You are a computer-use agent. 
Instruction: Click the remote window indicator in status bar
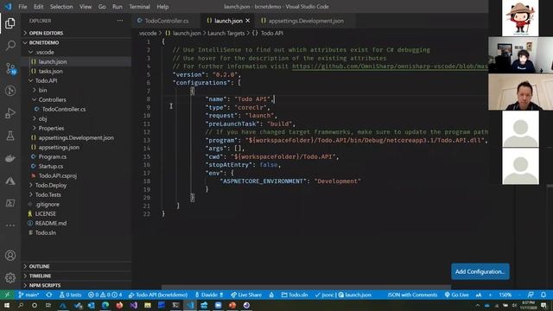point(7,295)
